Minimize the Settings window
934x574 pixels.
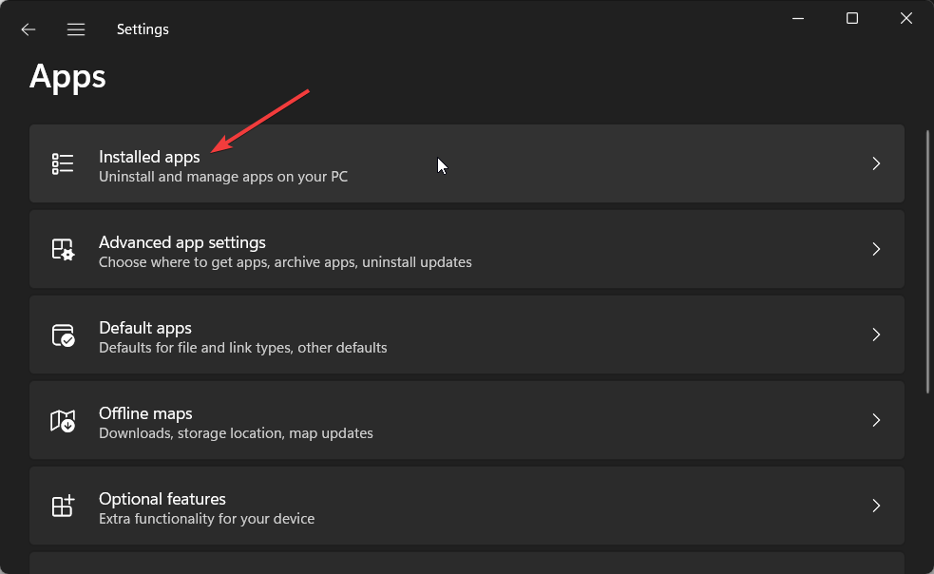(798, 18)
